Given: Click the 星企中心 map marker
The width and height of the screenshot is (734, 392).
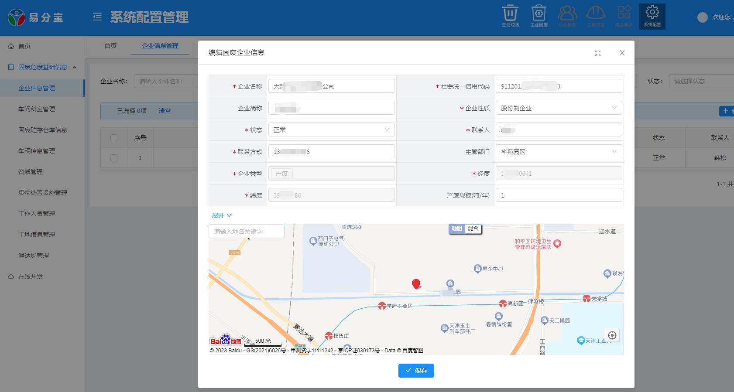Looking at the screenshot, I should coord(477,269).
